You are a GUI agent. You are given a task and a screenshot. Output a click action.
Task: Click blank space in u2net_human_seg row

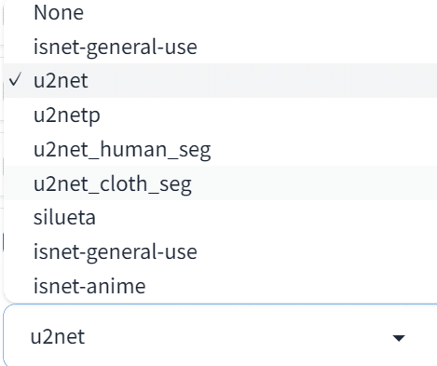(323, 149)
